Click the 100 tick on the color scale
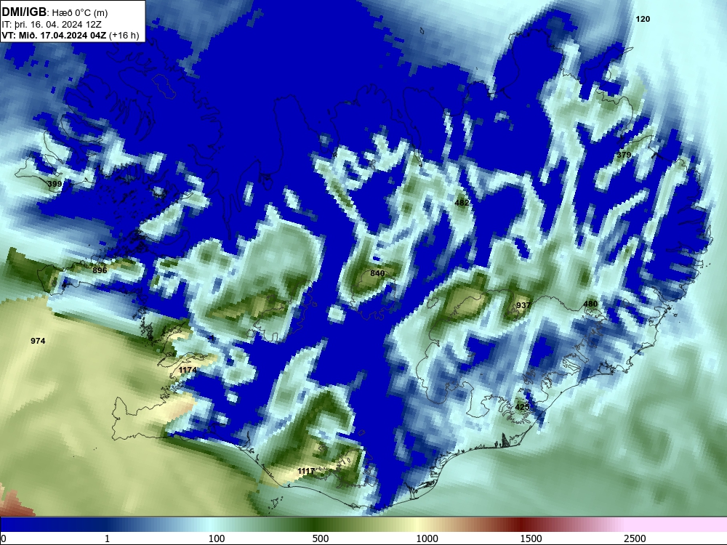Viewport: 727px width, 545px height. [217, 538]
